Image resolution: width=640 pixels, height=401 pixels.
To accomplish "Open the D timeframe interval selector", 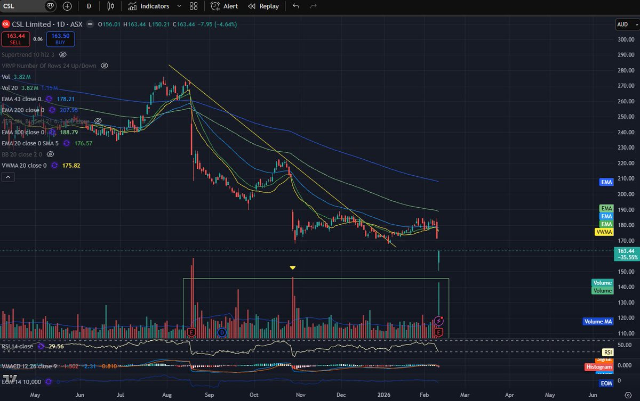I will coord(89,6).
